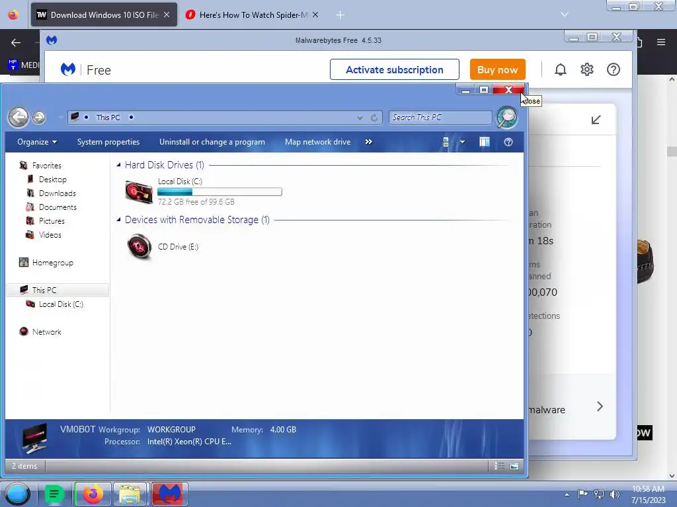This screenshot has width=677, height=507.
Task: Click the large icons view in status bar
Action: point(514,465)
